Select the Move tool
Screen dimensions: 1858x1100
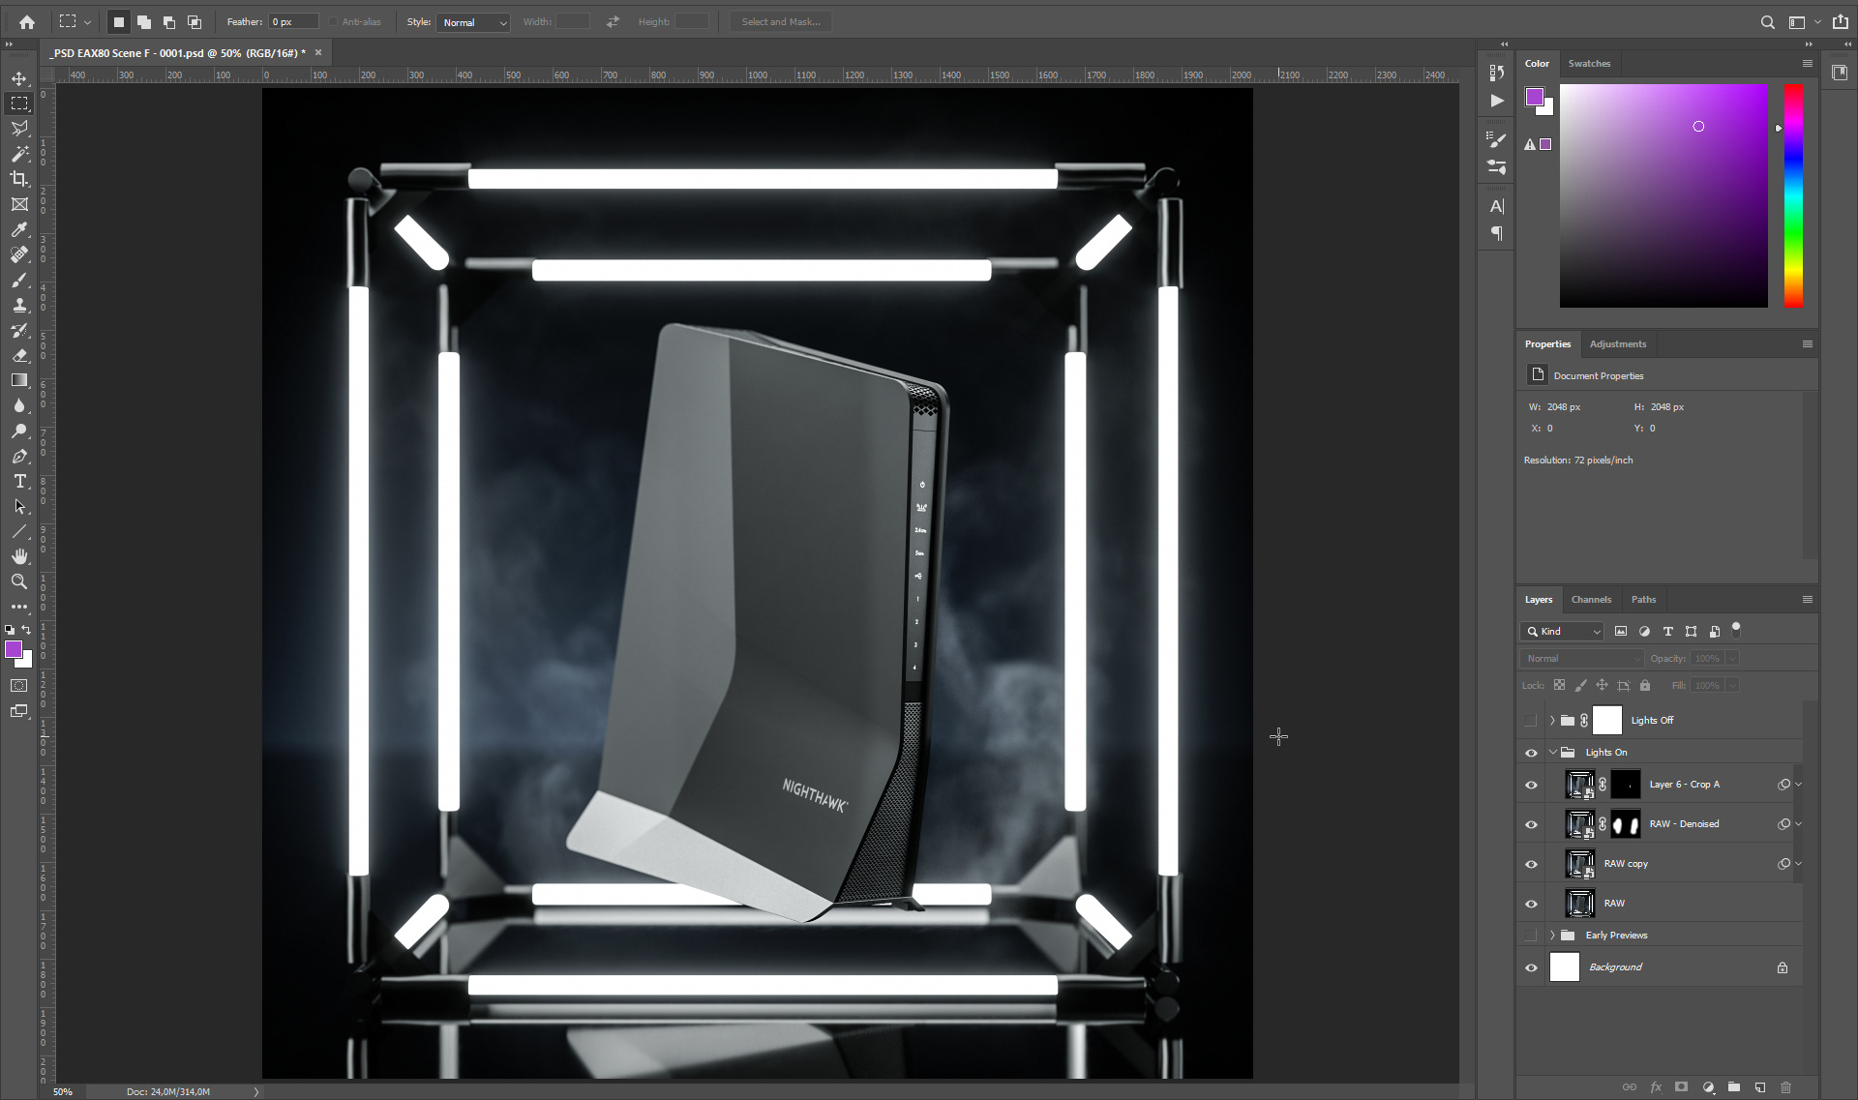(x=19, y=78)
